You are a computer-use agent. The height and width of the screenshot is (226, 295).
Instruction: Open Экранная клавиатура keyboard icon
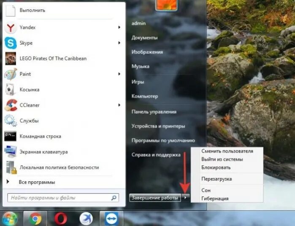coord(11,151)
